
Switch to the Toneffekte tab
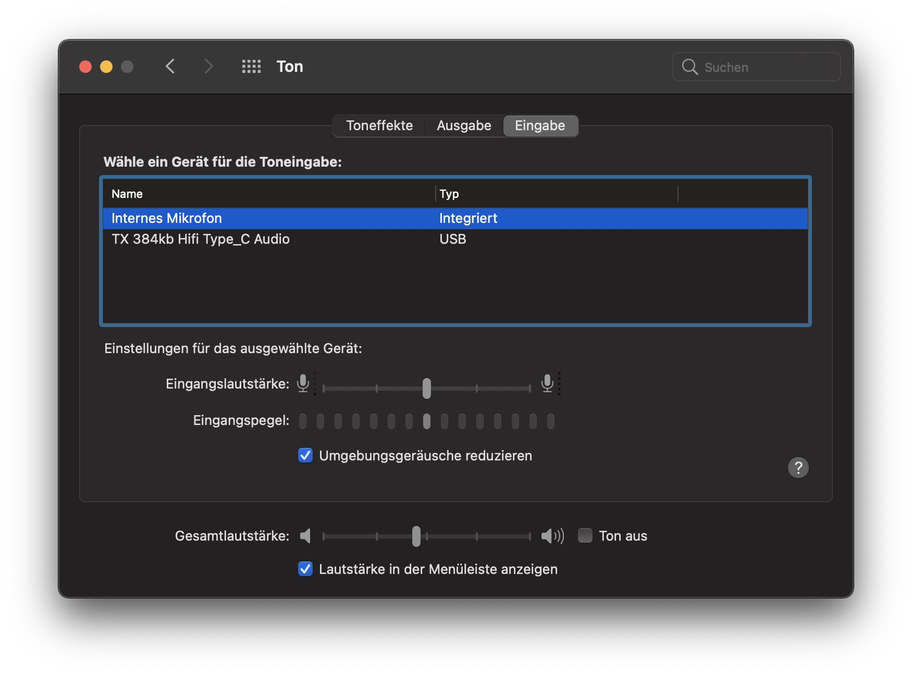point(379,126)
